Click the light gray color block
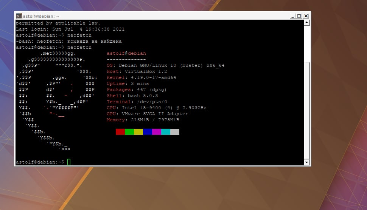Viewport: 367px width, 210px height. [x=175, y=132]
